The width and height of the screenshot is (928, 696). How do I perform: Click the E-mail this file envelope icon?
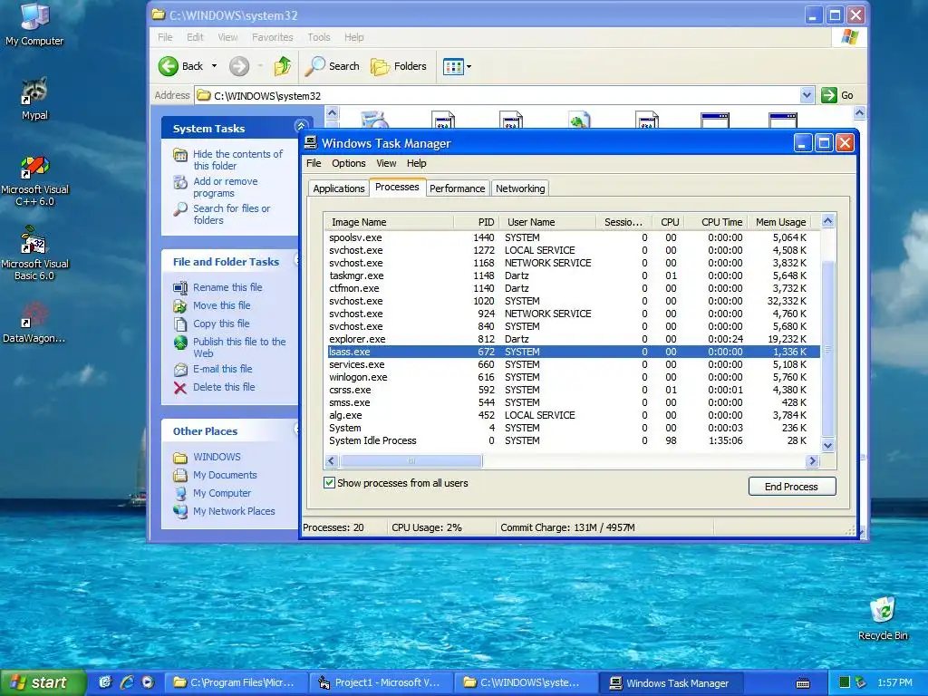click(x=180, y=370)
